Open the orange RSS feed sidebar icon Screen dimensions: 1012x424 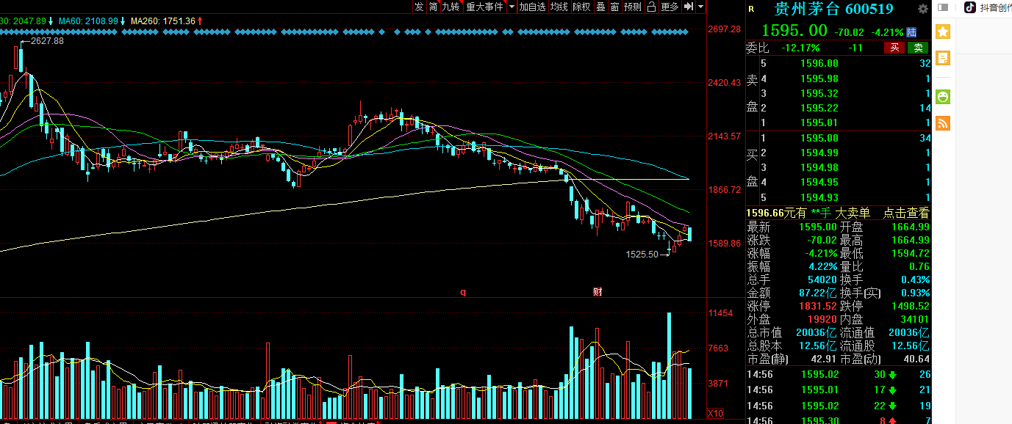(943, 123)
